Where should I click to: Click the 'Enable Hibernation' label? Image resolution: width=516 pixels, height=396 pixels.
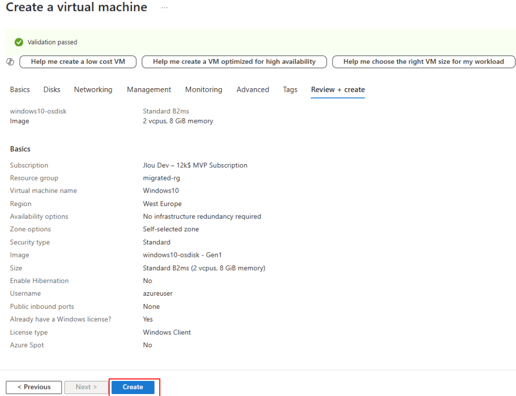pos(39,281)
